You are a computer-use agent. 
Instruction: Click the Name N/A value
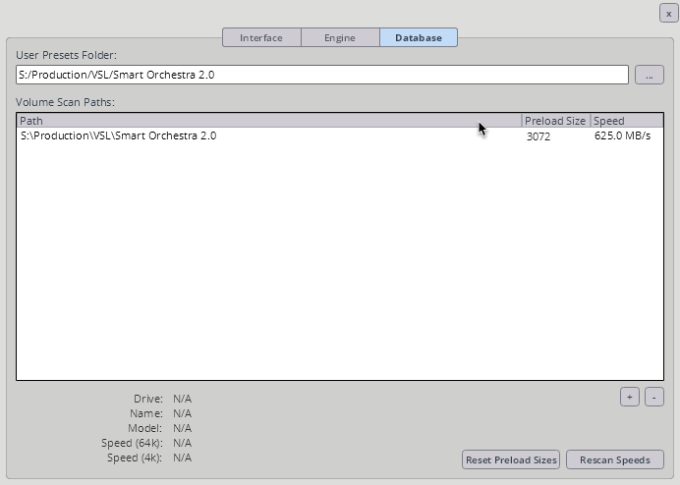point(182,413)
